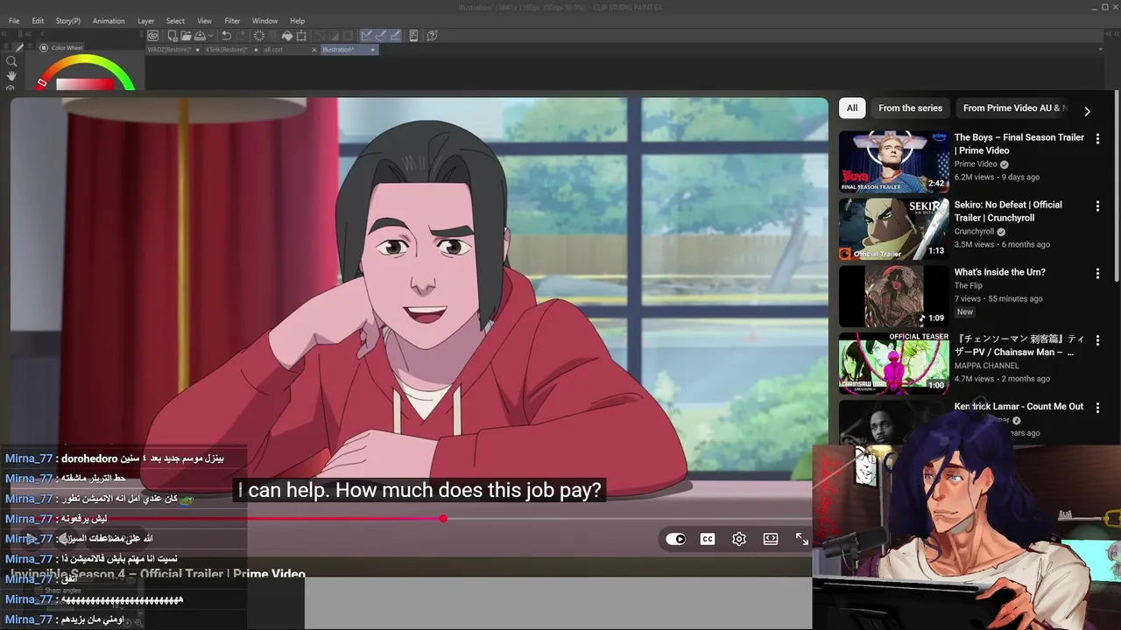This screenshot has width=1121, height=630.
Task: Select the From the series chip
Action: tap(911, 108)
